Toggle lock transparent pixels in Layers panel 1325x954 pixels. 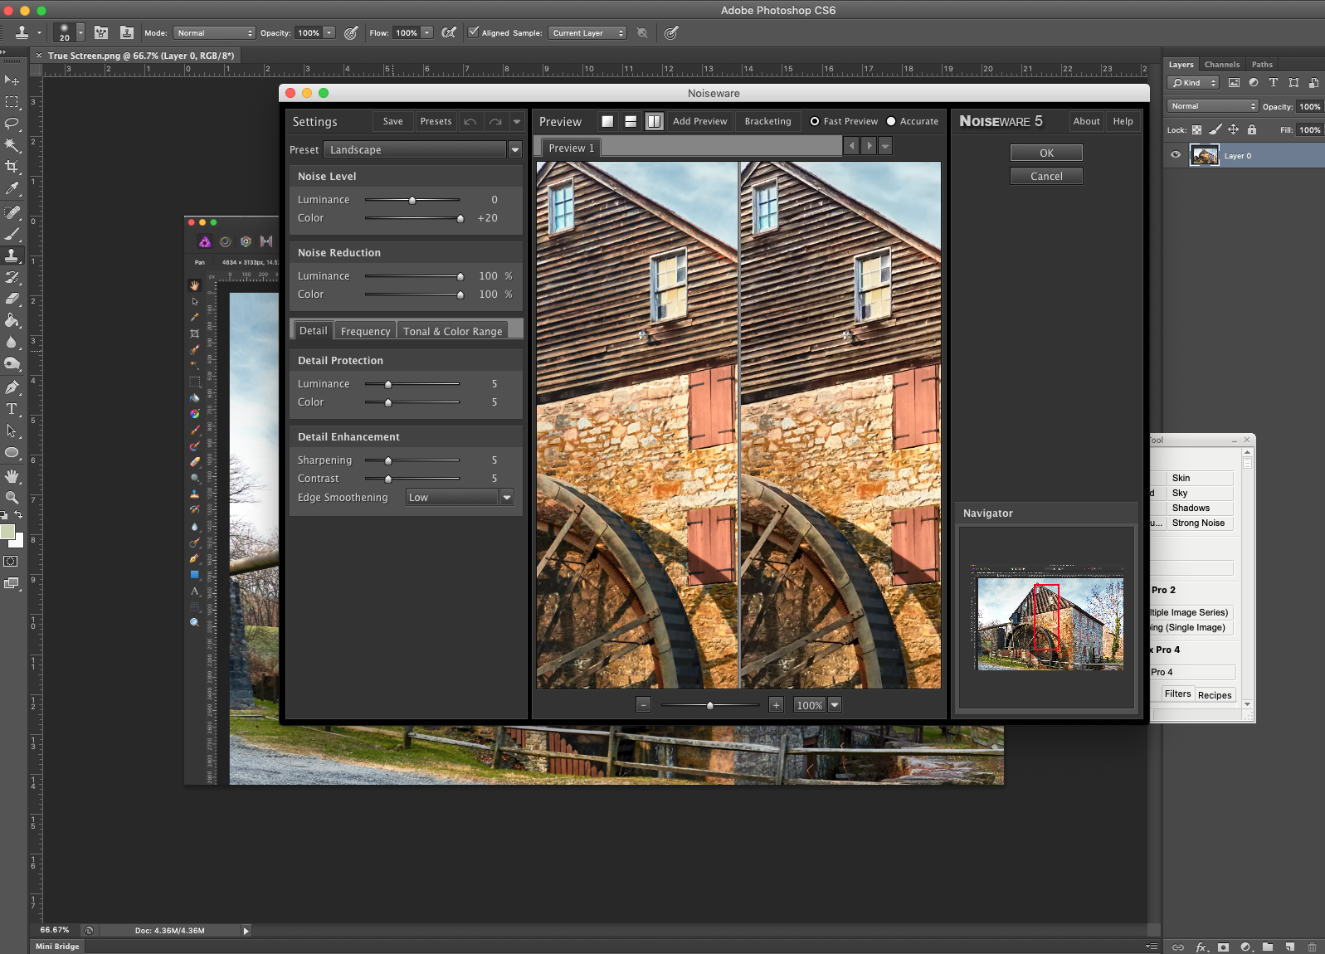(x=1196, y=129)
